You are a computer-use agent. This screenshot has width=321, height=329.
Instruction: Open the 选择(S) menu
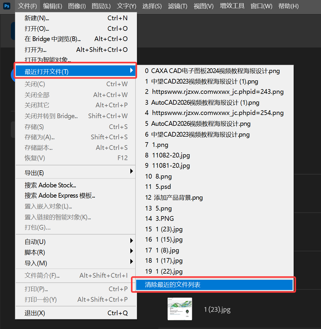coord(152,6)
